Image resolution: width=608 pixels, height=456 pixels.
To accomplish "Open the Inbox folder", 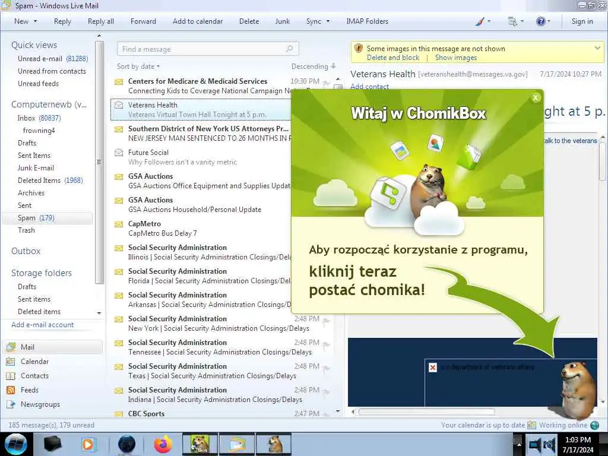I will [x=39, y=118].
